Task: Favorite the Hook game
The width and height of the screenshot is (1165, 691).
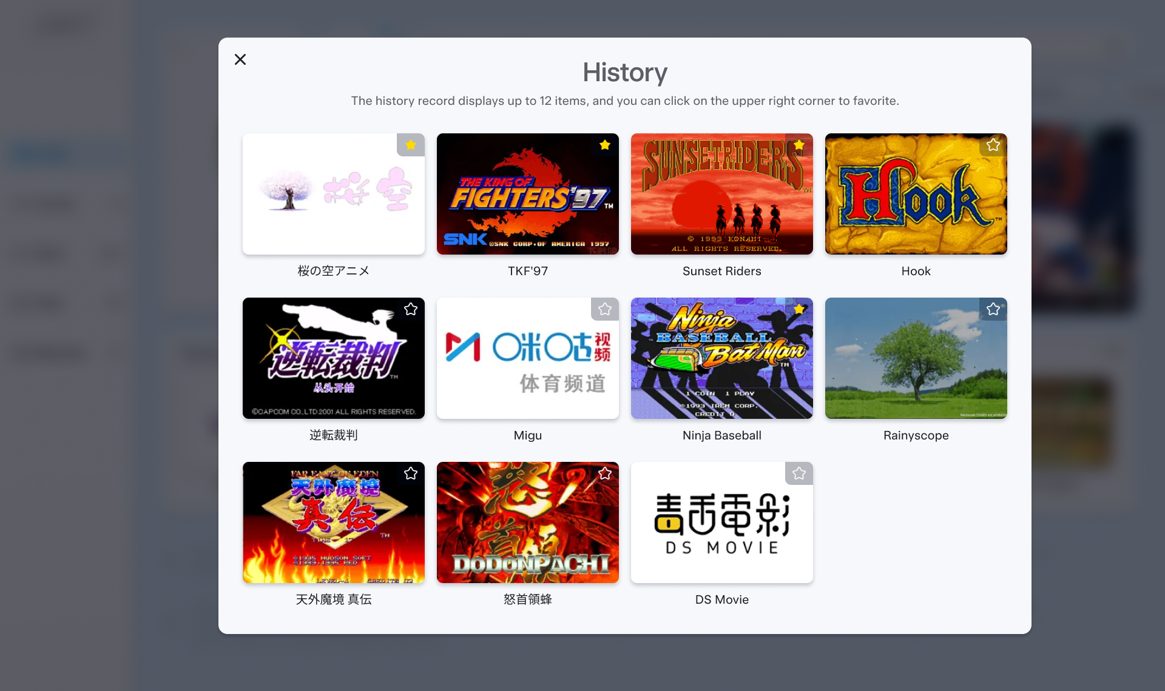Action: pos(993,145)
